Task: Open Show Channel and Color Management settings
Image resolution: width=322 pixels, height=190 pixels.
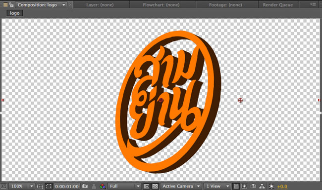Action: coord(102,186)
